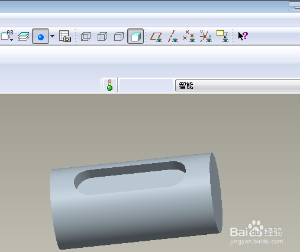This screenshot has height=252, width=300.
Task: Switch to wireframe display style
Action: click(x=86, y=37)
